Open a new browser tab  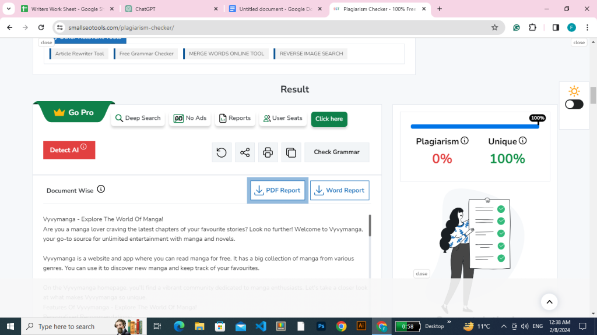(x=440, y=9)
